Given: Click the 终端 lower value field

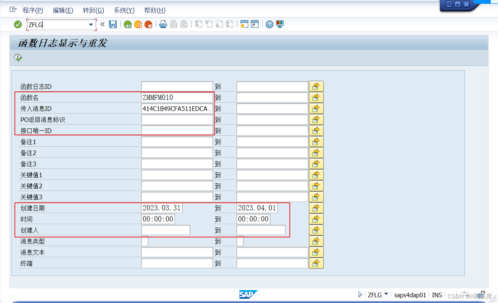Looking at the screenshot, I should (177, 263).
